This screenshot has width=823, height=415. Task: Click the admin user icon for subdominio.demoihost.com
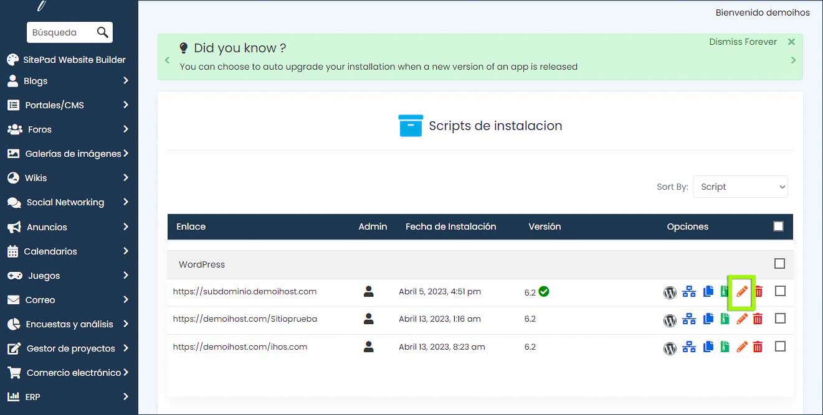click(x=368, y=291)
